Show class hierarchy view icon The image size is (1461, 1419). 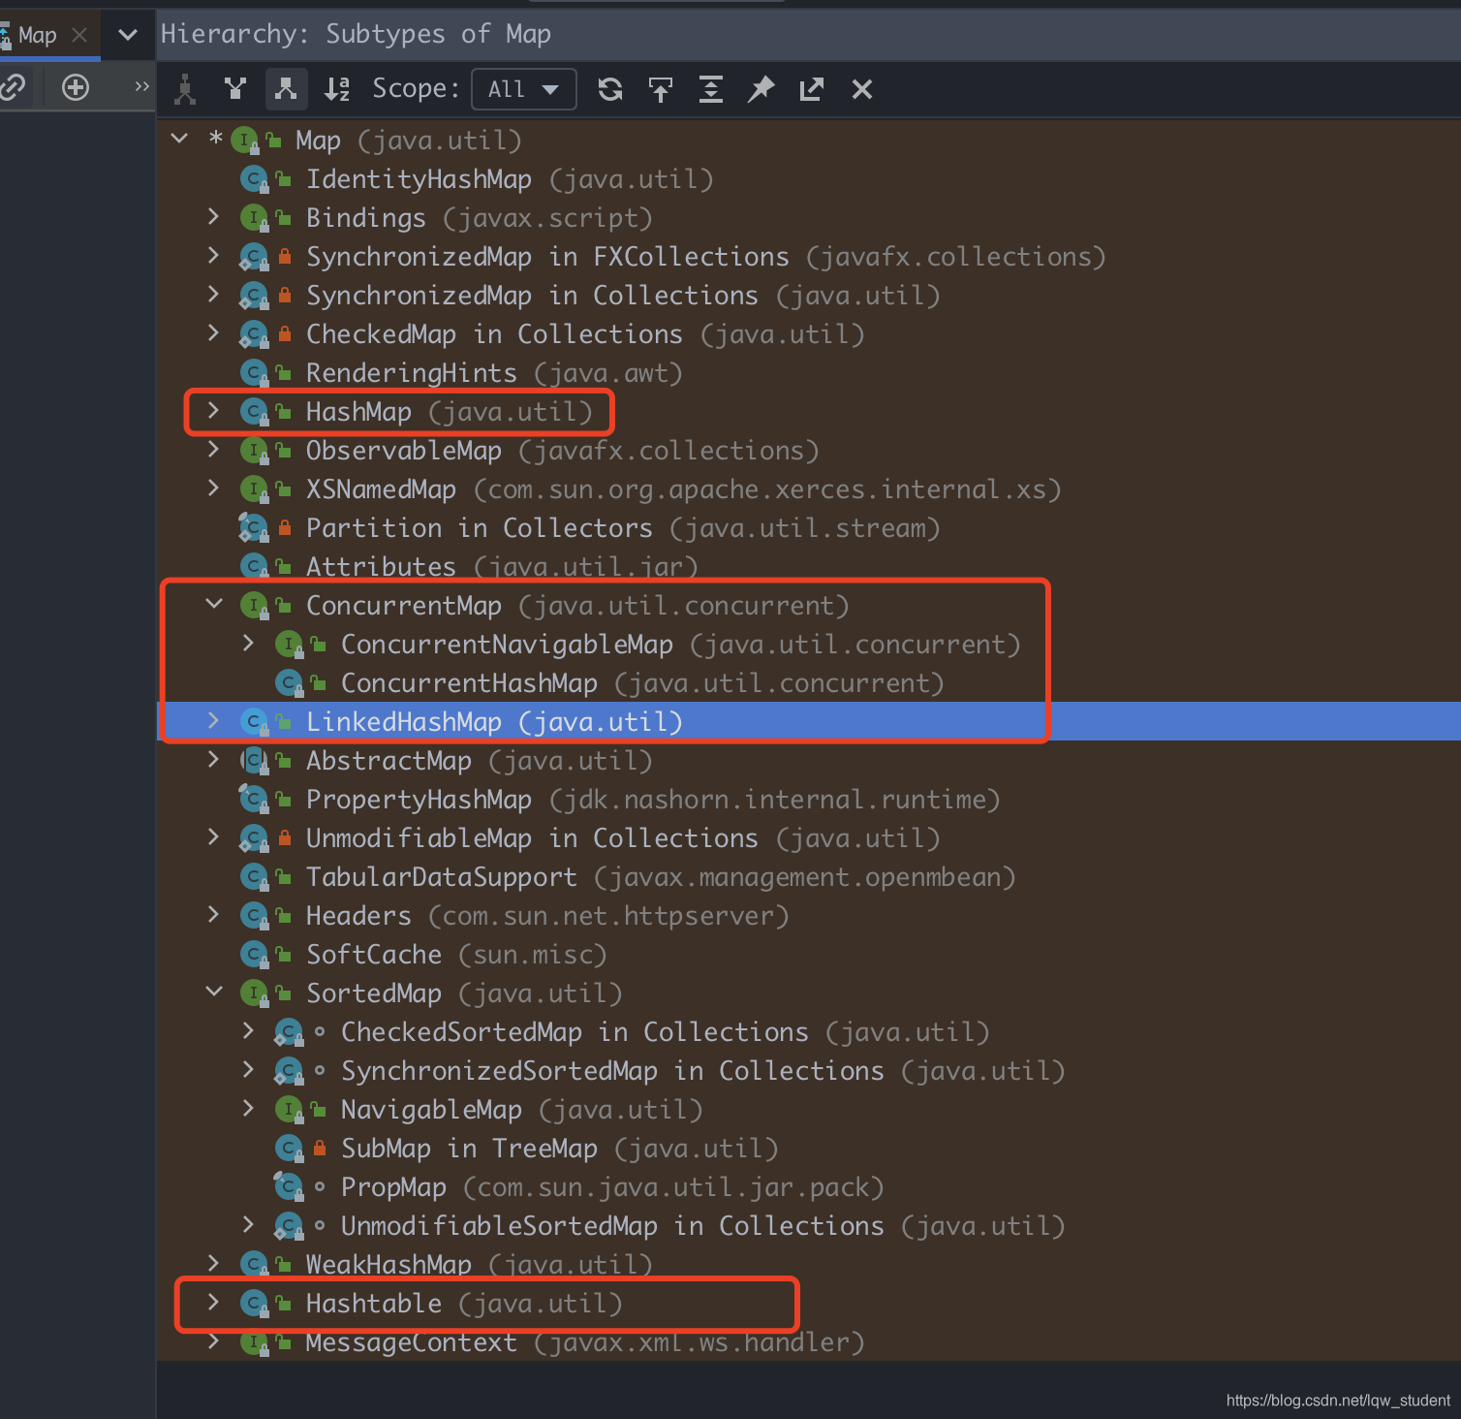tap(185, 89)
